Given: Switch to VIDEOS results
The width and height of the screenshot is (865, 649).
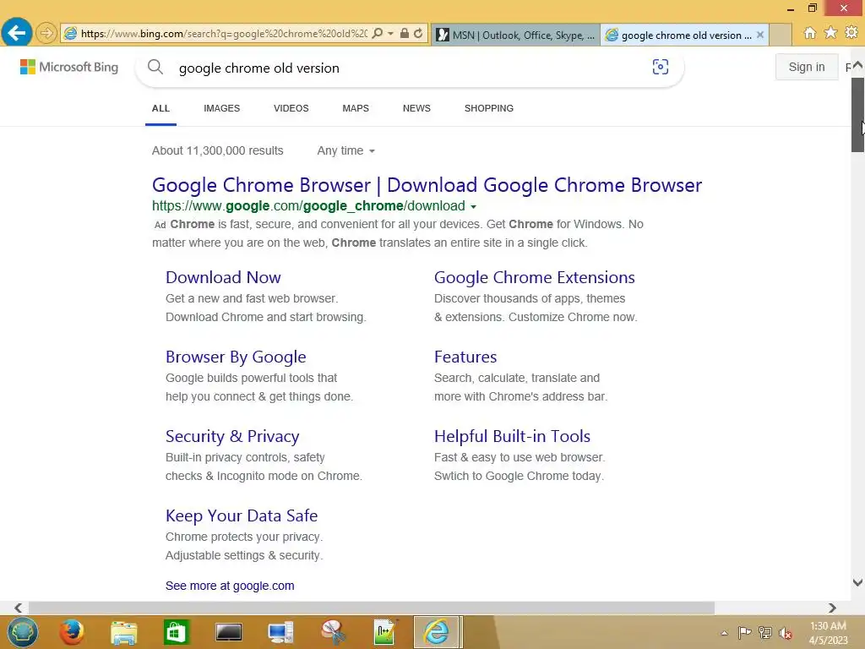Looking at the screenshot, I should pyautogui.click(x=291, y=109).
